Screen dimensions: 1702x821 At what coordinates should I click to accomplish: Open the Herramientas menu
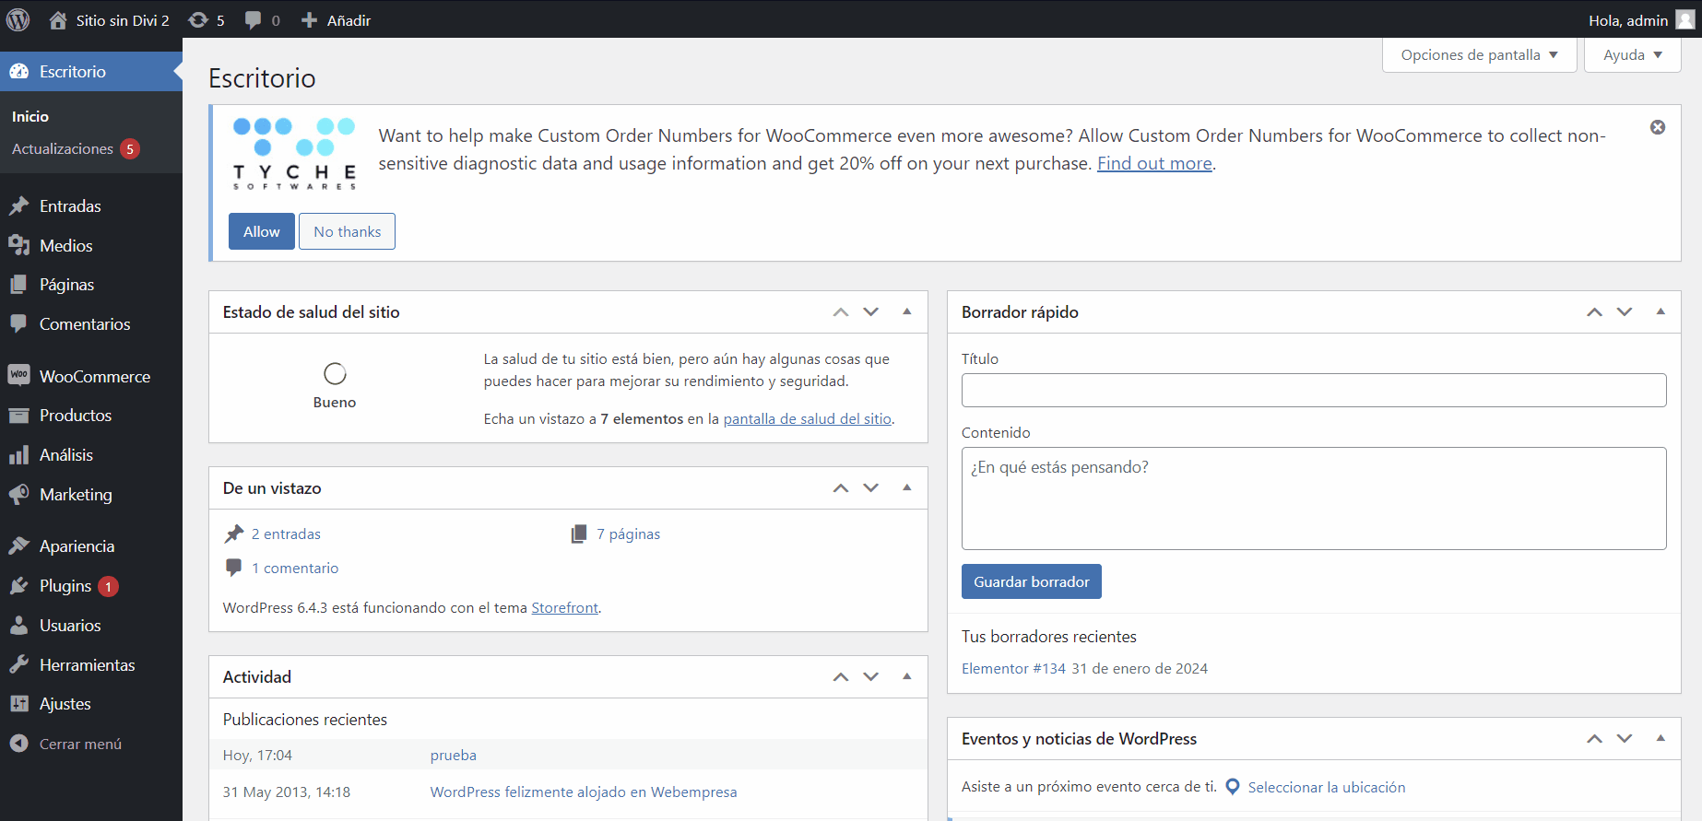[87, 665]
